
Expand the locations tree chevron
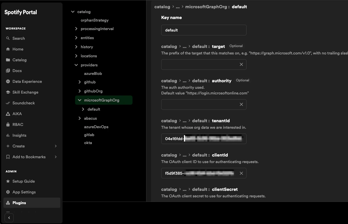[76, 56]
